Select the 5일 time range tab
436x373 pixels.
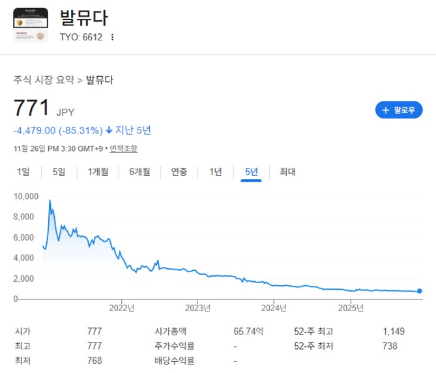click(x=59, y=172)
